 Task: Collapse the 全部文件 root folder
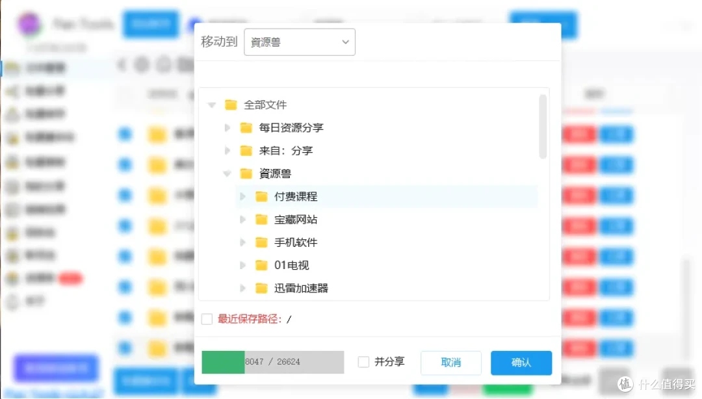[212, 105]
